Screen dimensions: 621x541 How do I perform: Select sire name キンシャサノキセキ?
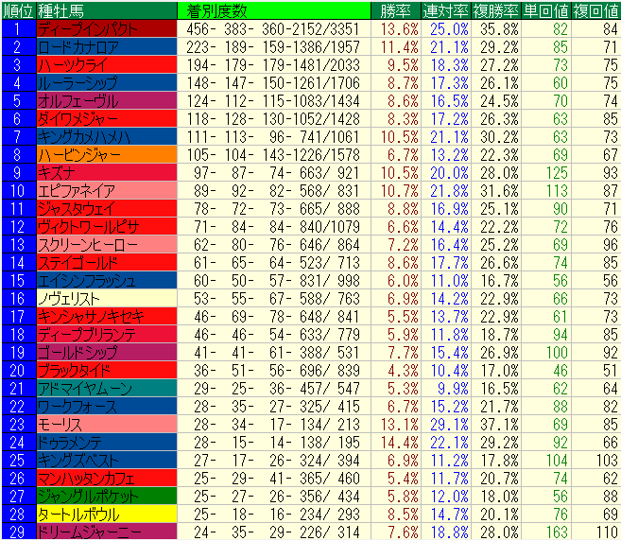click(x=107, y=316)
